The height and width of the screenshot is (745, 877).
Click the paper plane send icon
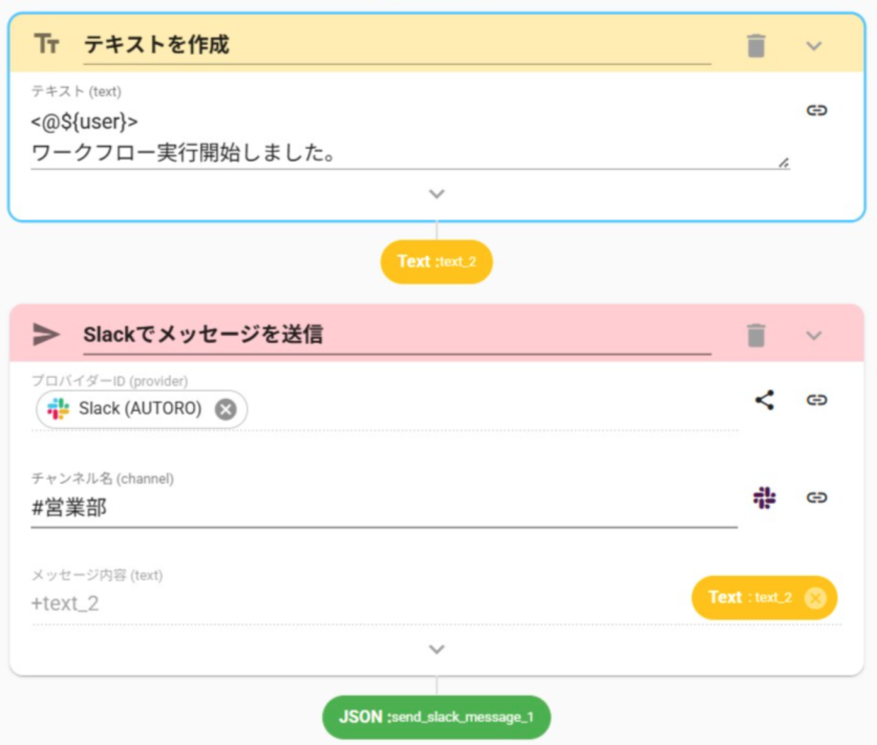click(46, 334)
